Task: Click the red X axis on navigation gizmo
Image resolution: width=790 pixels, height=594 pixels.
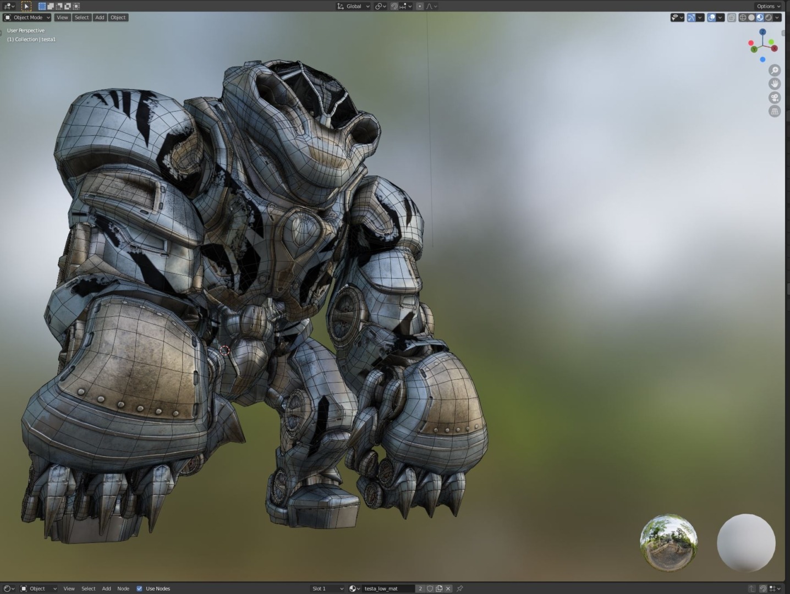Action: (774, 48)
